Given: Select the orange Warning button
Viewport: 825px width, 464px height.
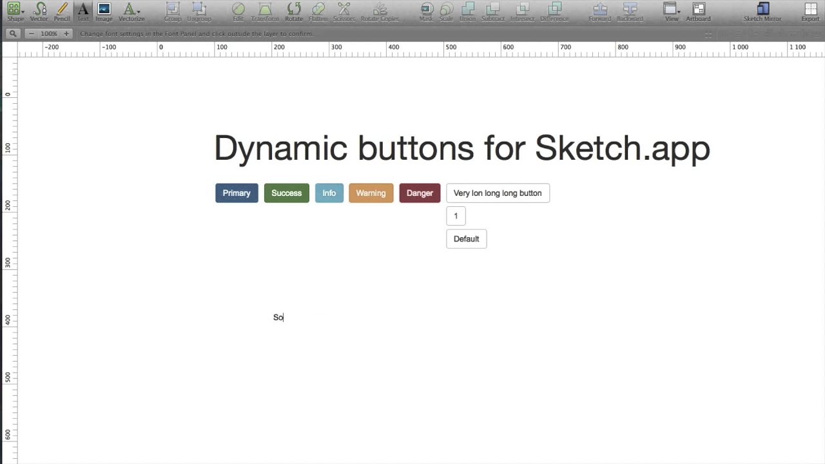Looking at the screenshot, I should tap(371, 193).
